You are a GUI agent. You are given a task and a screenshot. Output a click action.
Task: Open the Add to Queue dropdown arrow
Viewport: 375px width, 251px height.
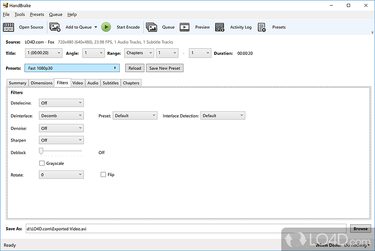pos(96,27)
